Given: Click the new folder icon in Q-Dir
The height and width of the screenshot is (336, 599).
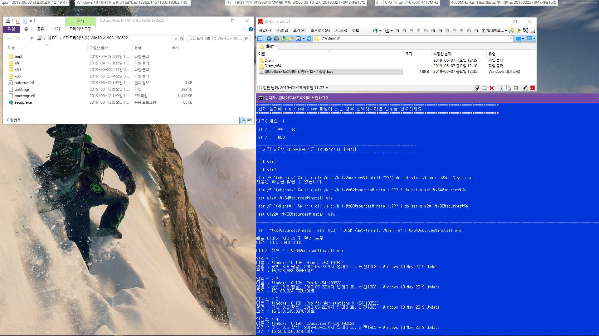Looking at the screenshot, I should pyautogui.click(x=291, y=39).
